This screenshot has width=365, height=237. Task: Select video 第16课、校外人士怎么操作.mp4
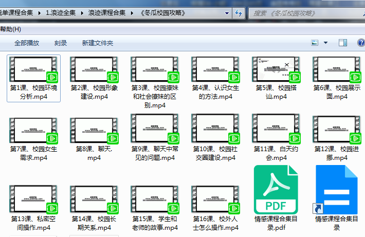point(215,208)
